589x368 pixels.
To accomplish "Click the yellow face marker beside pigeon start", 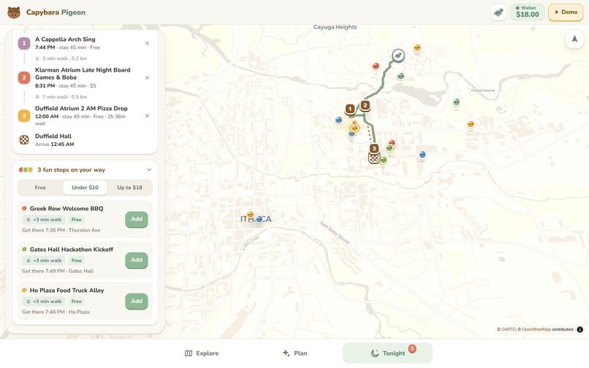I will tap(417, 47).
